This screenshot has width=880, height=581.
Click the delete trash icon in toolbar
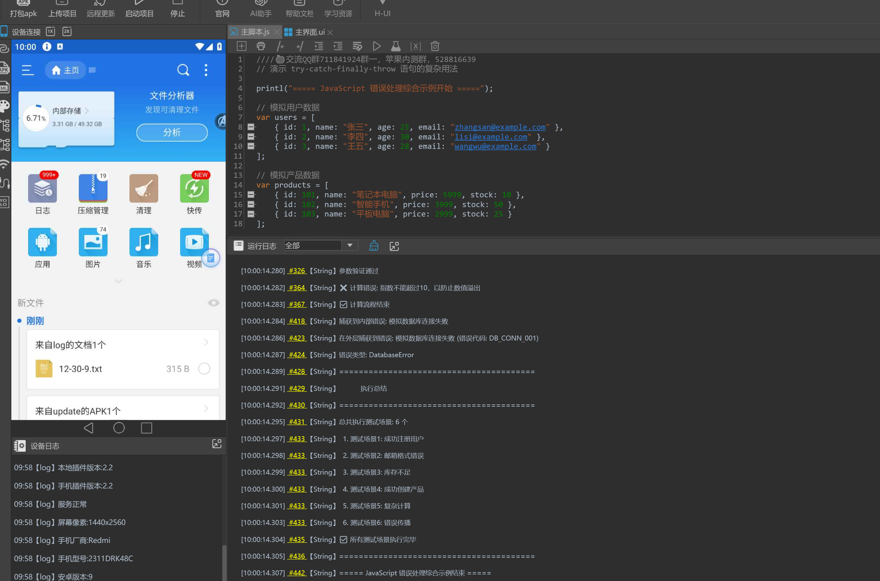pos(434,46)
